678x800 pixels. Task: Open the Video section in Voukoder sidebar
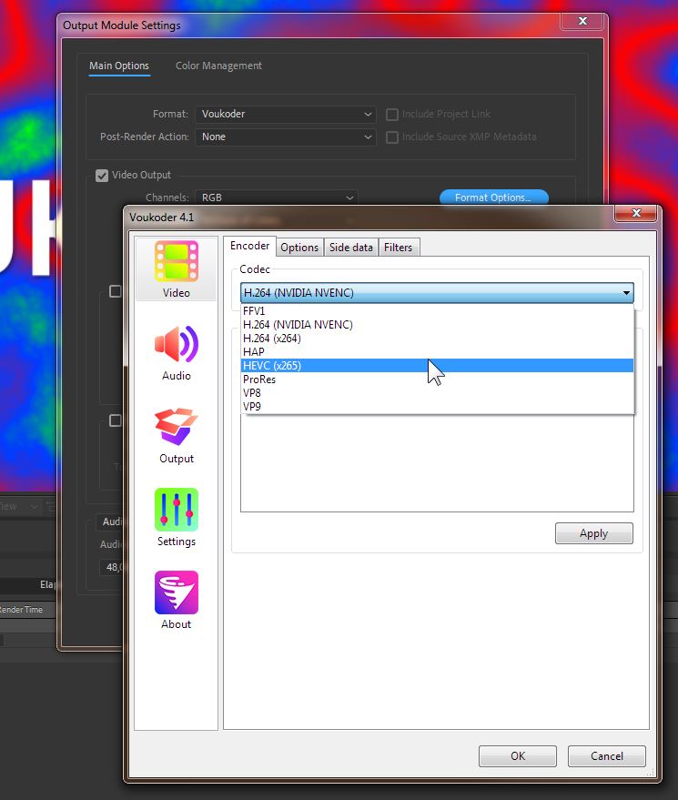176,268
